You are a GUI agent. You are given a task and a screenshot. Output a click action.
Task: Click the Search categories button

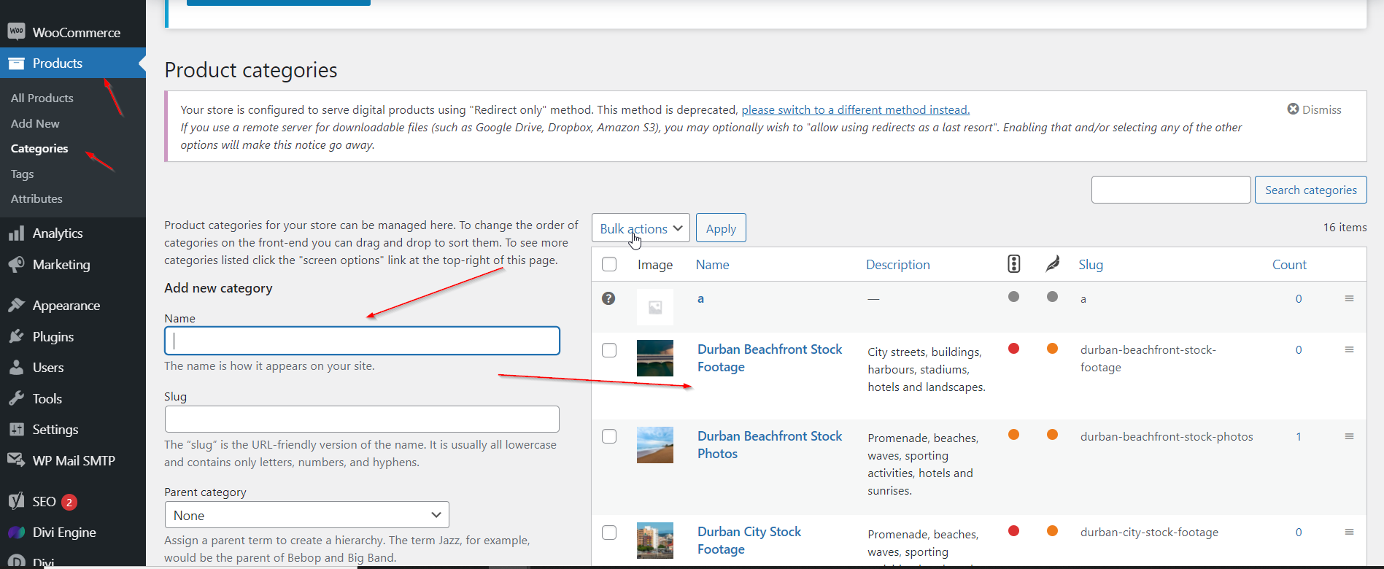(1310, 190)
